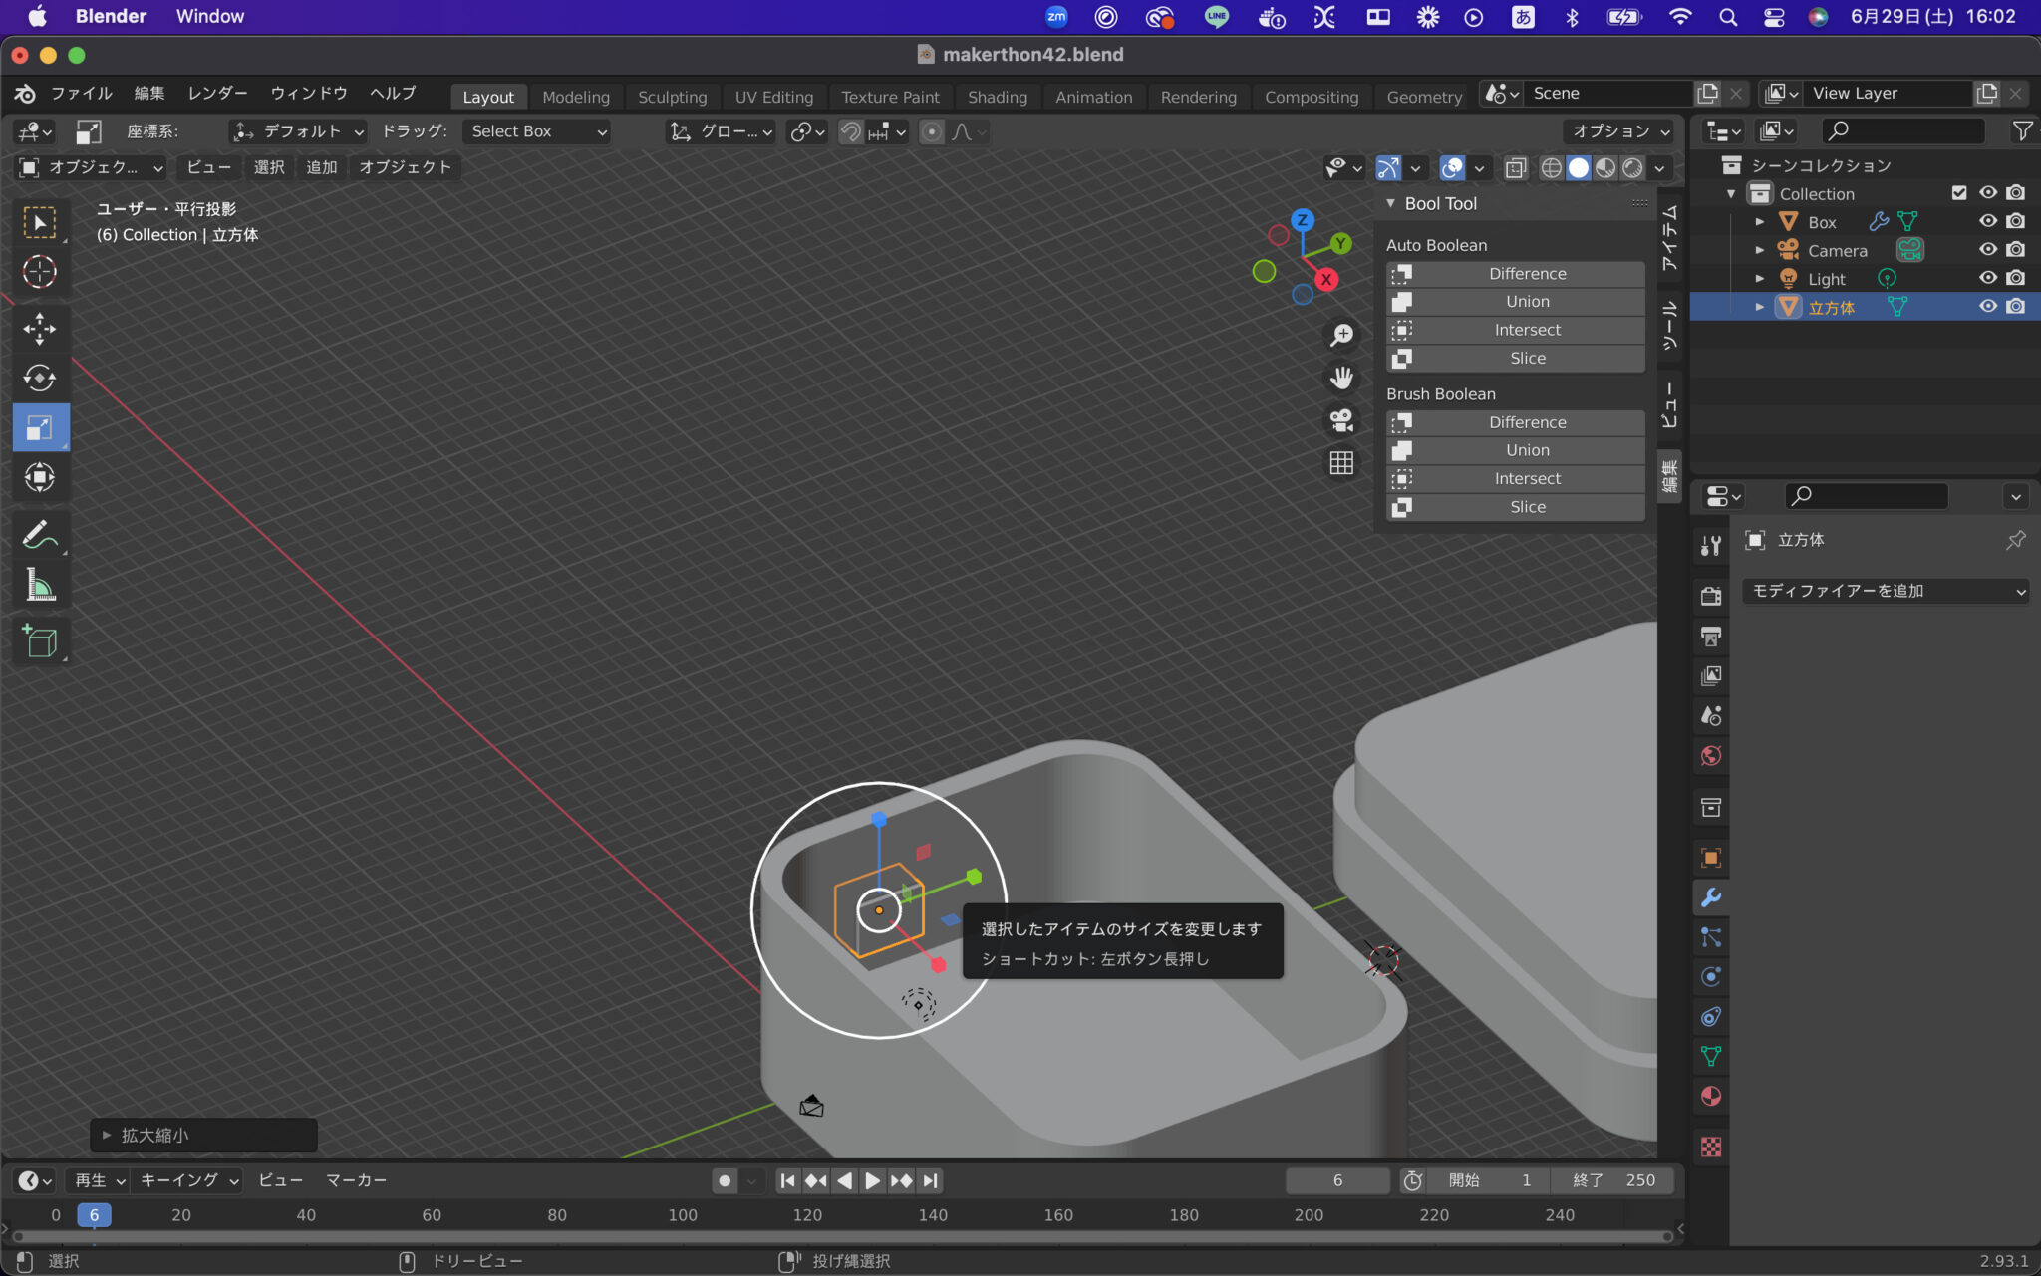
Task: Select the Cursor tool in the toolbar
Action: (x=41, y=271)
